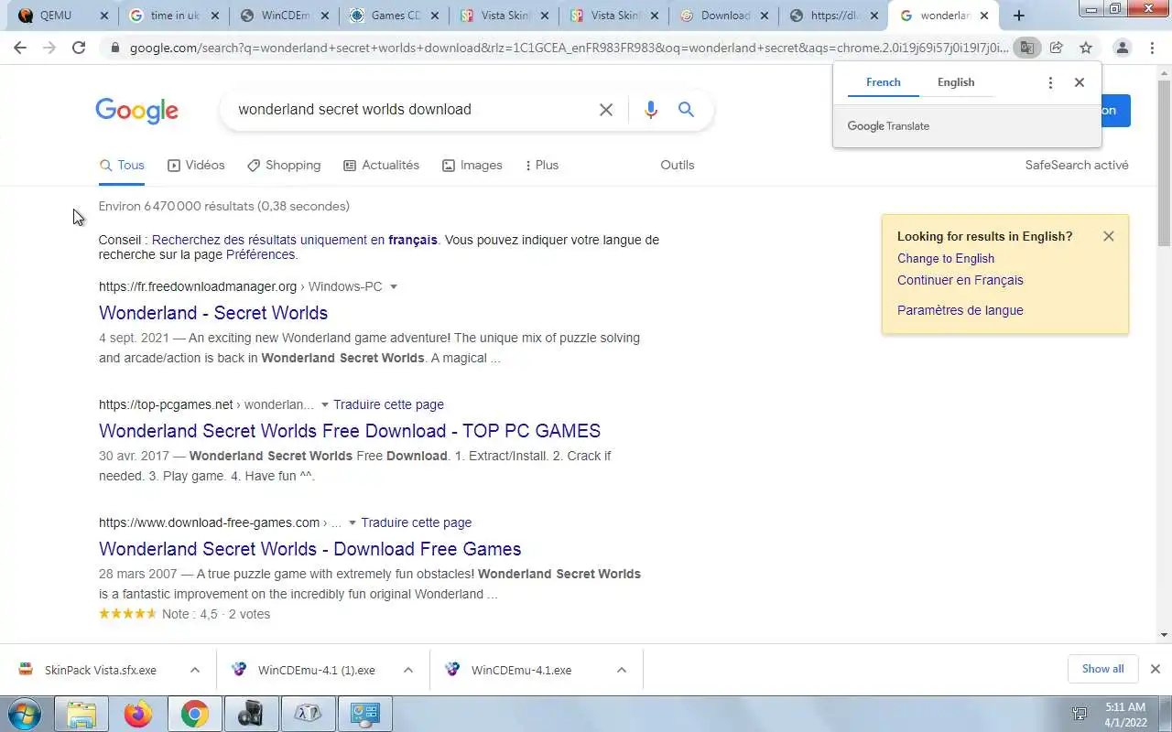This screenshot has width=1172, height=732.
Task: Reload the page with the refresh icon
Action: pos(79,48)
